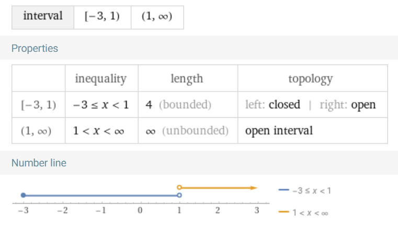398x236 pixels.
Task: Click the filled blue endpoint at -3
Action: coord(23,195)
